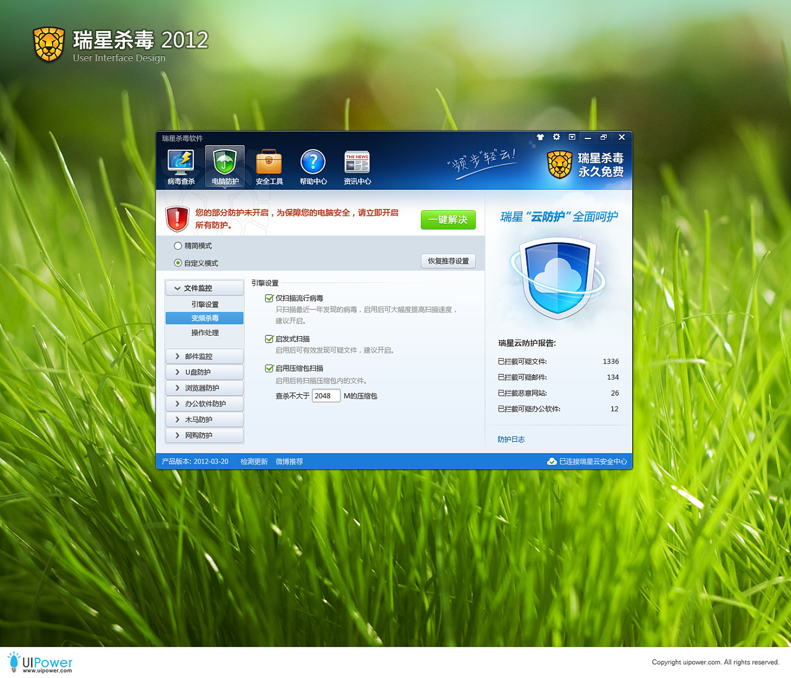
Task: Toggle the 启发式扫描 checkbox
Action: [269, 339]
